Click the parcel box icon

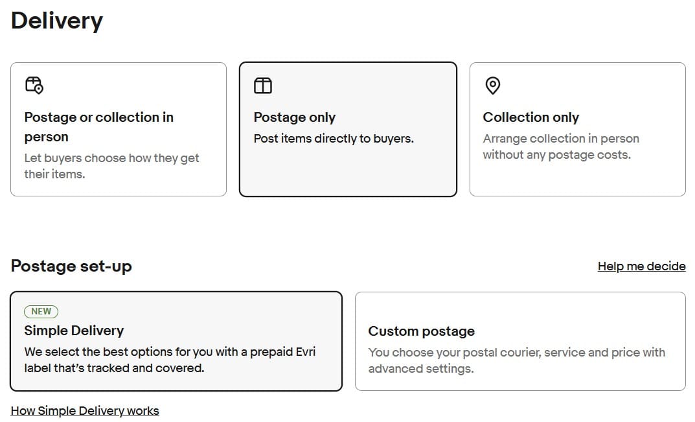click(263, 86)
